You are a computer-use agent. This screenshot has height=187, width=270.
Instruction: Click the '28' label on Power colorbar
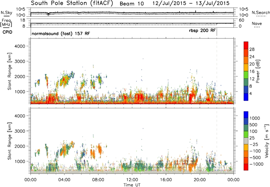click(x=252, y=49)
